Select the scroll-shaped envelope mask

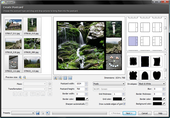click(x=157, y=61)
